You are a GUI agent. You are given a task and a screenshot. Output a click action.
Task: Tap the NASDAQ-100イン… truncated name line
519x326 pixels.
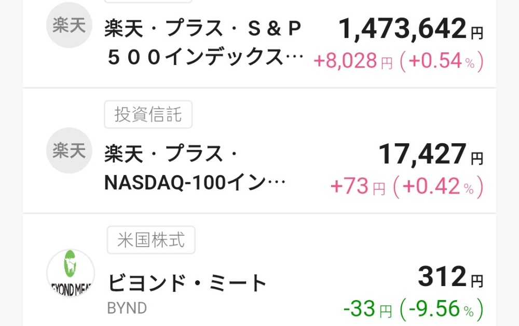pos(195,183)
